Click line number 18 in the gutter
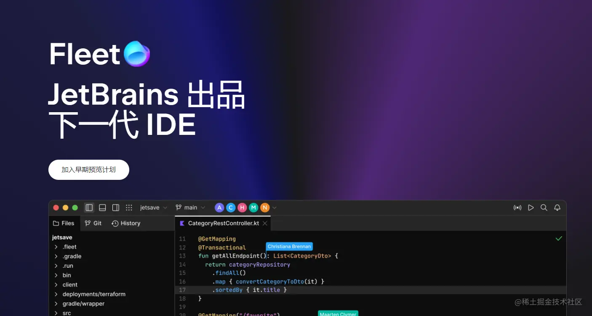The height and width of the screenshot is (316, 592). [x=182, y=299]
